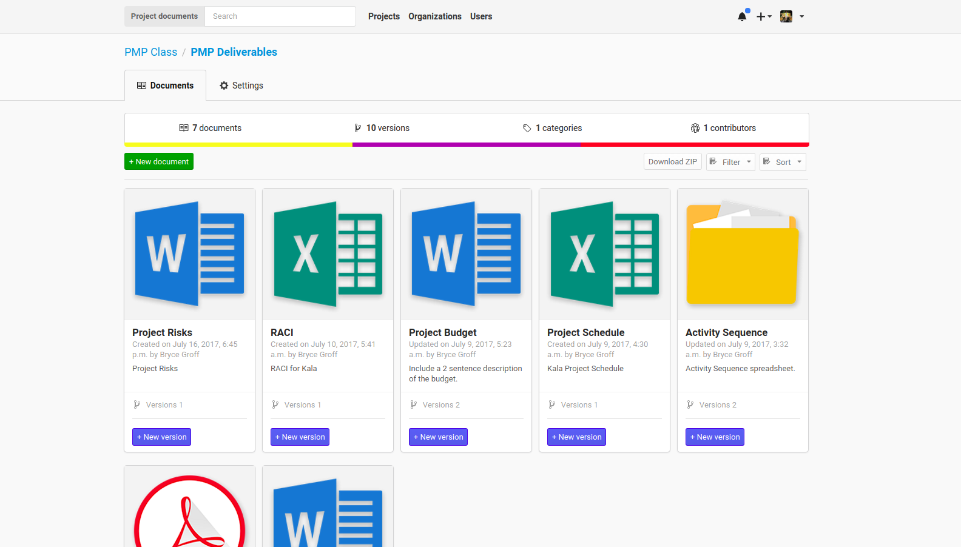Add new version to Activity Sequence
The width and height of the screenshot is (961, 547).
pyautogui.click(x=715, y=437)
